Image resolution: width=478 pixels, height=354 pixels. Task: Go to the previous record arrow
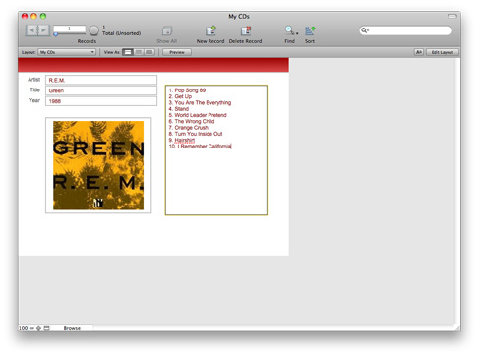[31, 30]
